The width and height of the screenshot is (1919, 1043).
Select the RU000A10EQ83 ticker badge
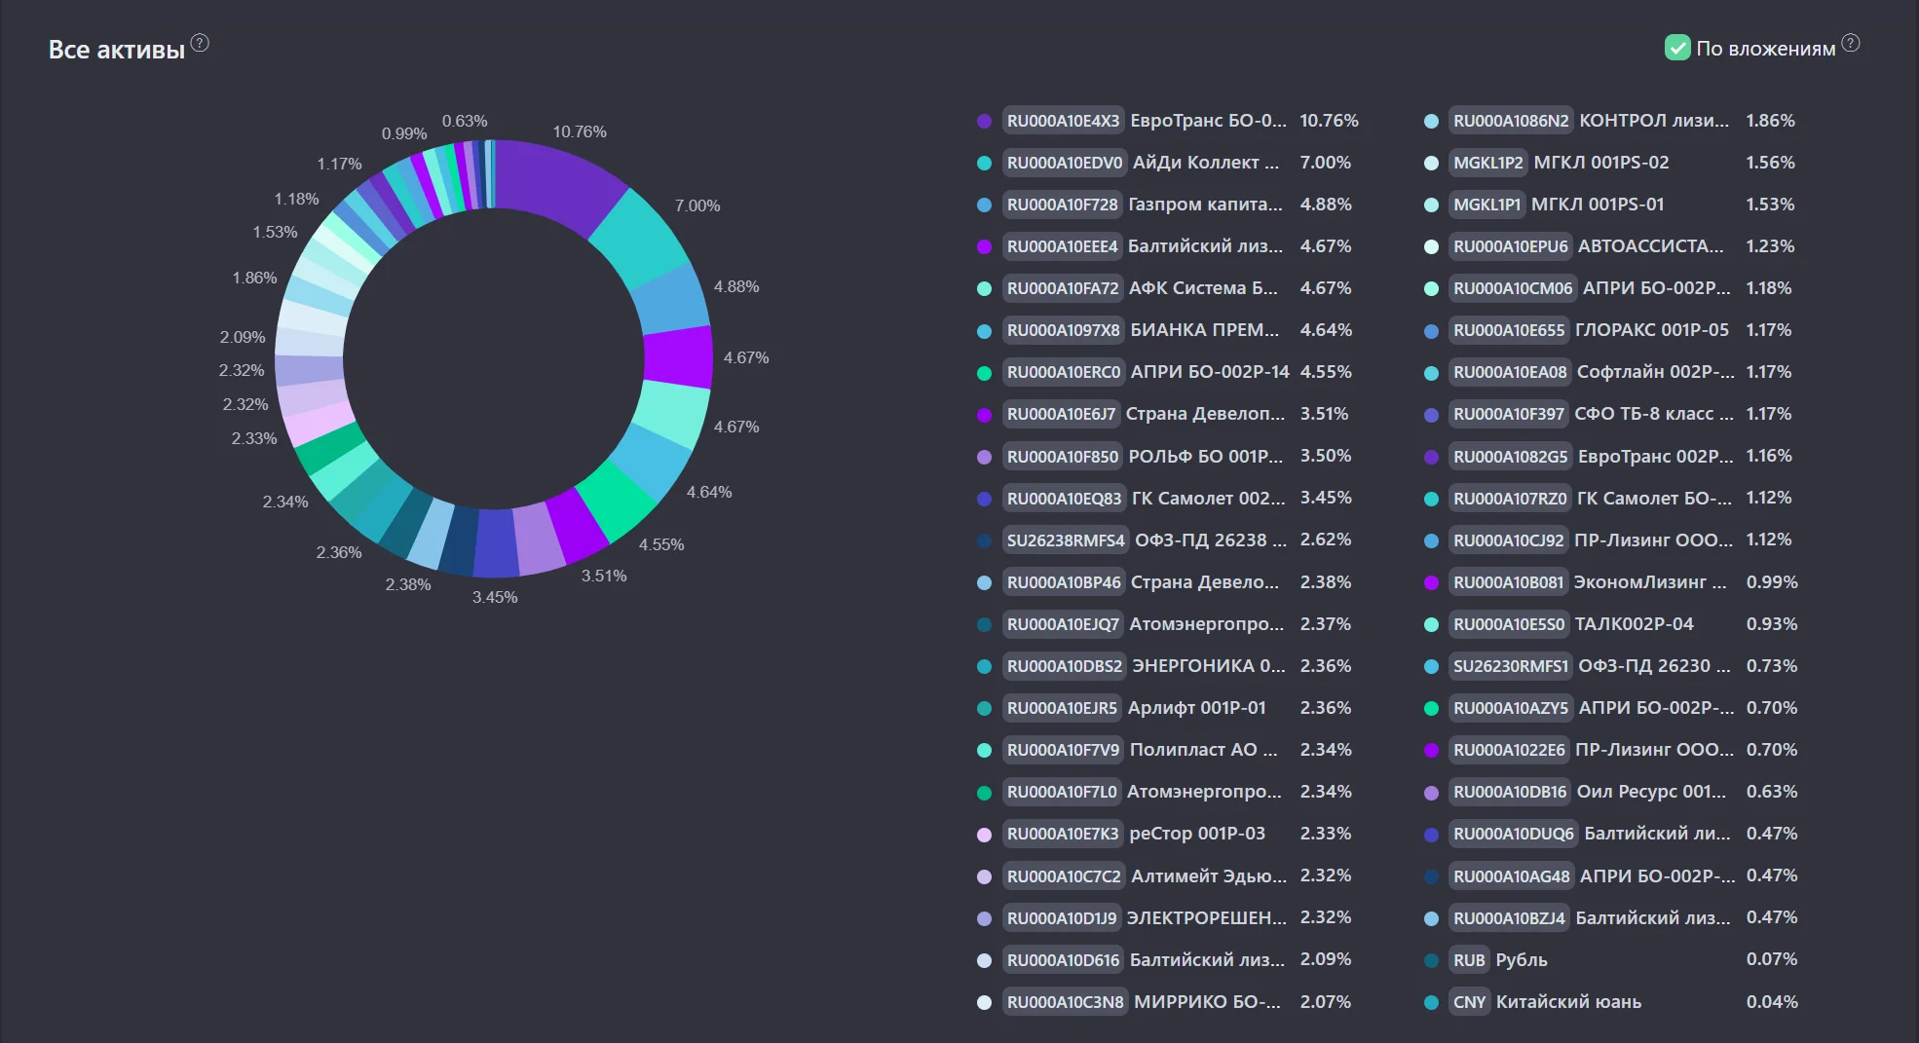(1065, 499)
